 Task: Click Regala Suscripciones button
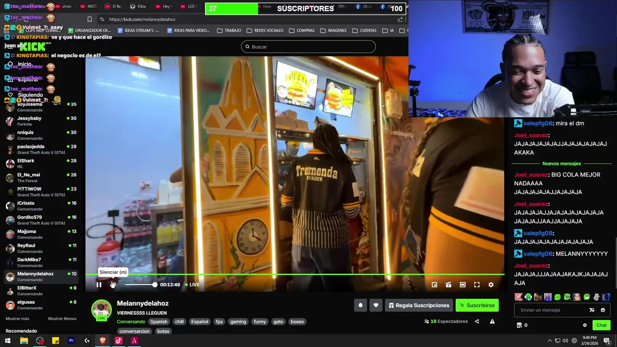419,305
